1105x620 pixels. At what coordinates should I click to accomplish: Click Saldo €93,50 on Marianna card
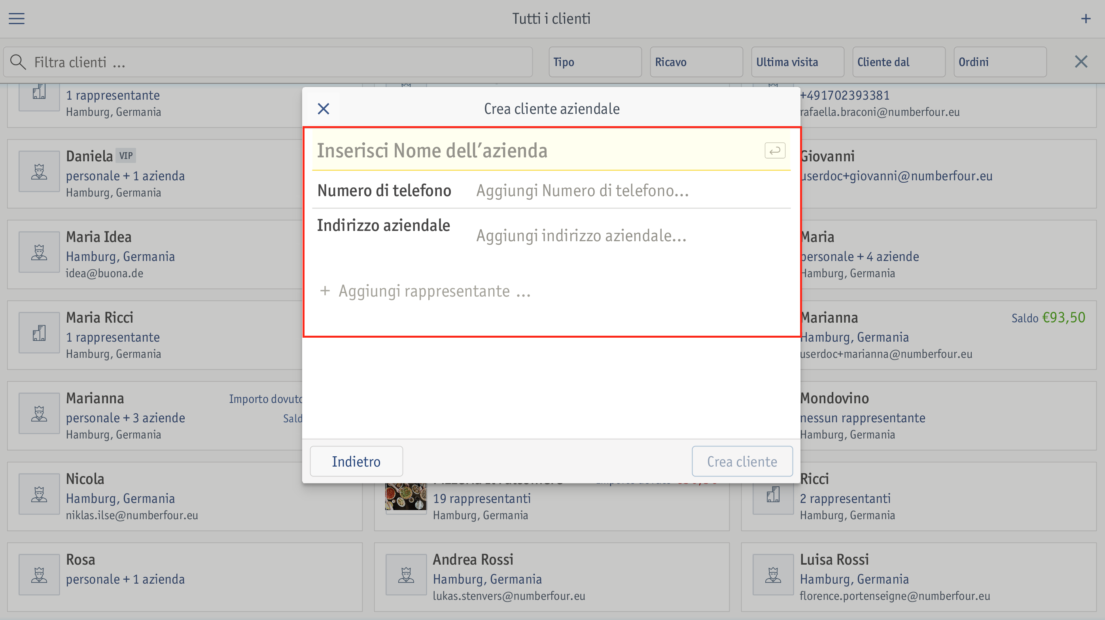1048,318
